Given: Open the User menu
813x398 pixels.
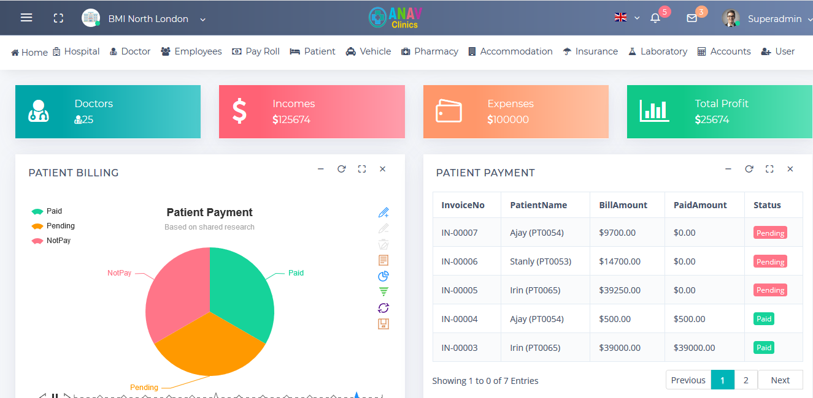Looking at the screenshot, I should [778, 51].
